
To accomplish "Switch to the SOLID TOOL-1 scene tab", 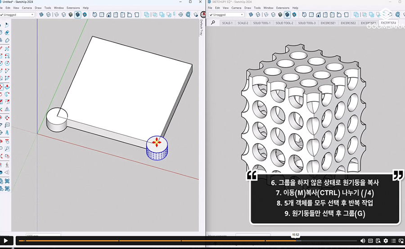I will [x=261, y=23].
